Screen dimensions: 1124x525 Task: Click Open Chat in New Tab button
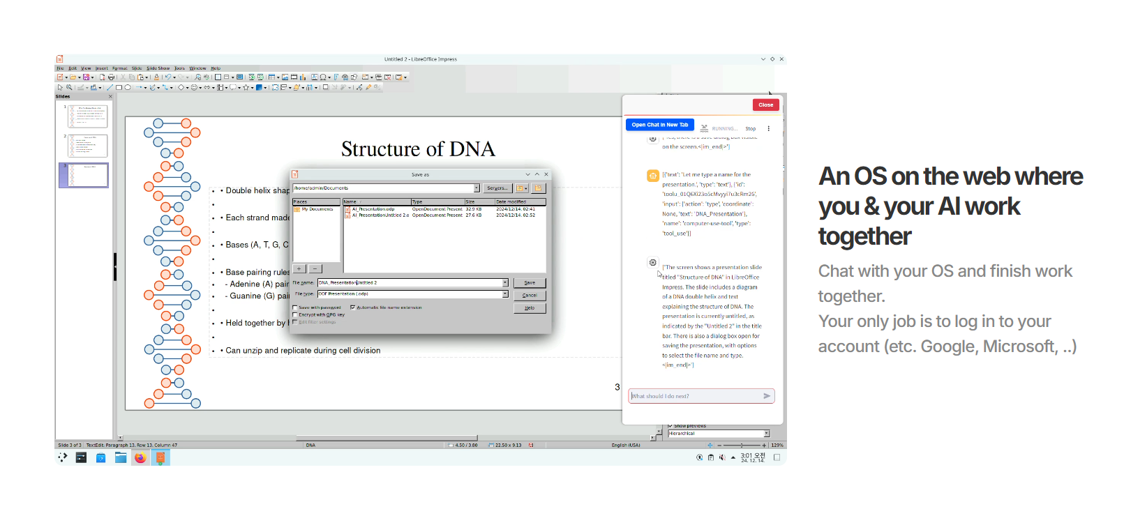(659, 125)
